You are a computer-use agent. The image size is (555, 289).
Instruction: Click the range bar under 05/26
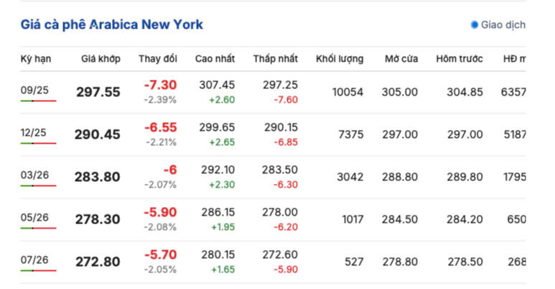pos(38,228)
